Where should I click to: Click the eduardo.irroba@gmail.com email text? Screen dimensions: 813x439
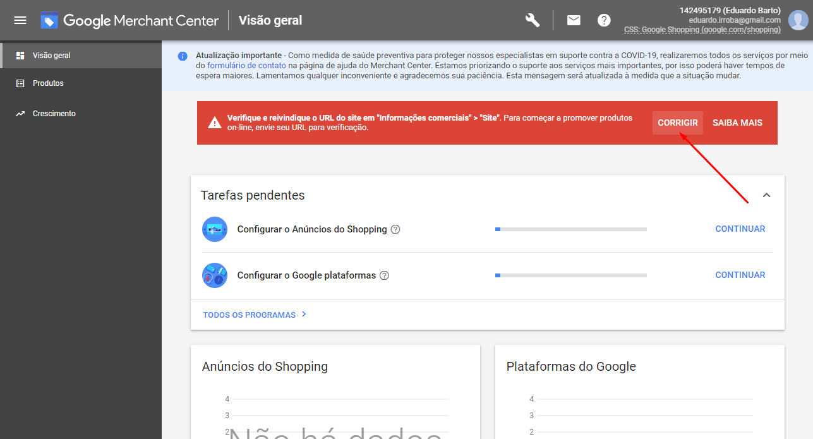735,20
